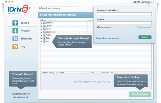Click the No scheduled job link
This screenshot has width=161, height=103.
pyautogui.click(x=21, y=97)
